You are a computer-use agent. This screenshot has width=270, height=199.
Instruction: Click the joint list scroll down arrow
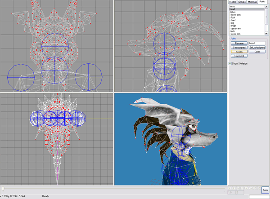(266, 33)
